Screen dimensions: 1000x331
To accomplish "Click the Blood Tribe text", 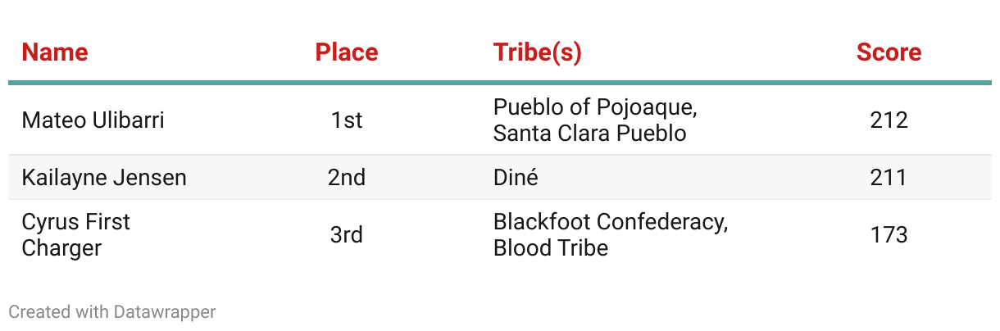I will point(551,248).
